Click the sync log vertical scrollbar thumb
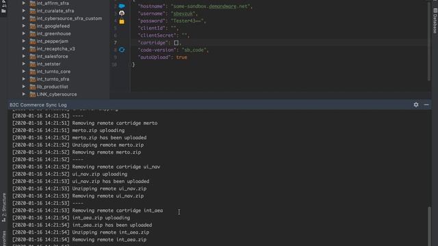 pyautogui.click(x=429, y=226)
